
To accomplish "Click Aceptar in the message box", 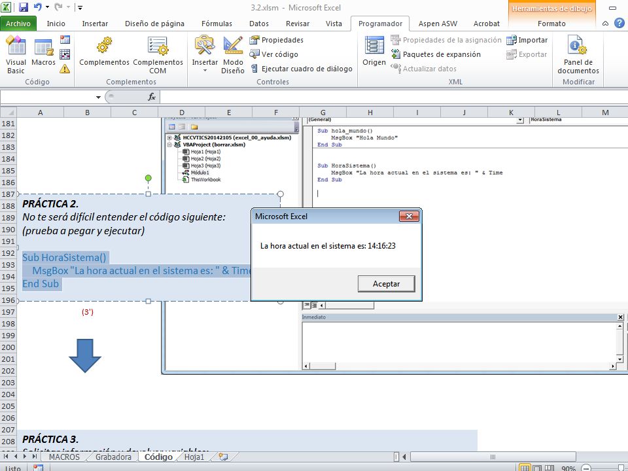I will pyautogui.click(x=386, y=283).
